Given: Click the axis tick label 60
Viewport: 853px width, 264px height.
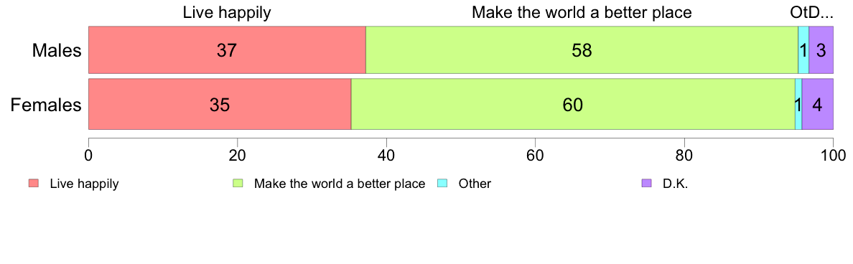Looking at the screenshot, I should click(536, 155).
